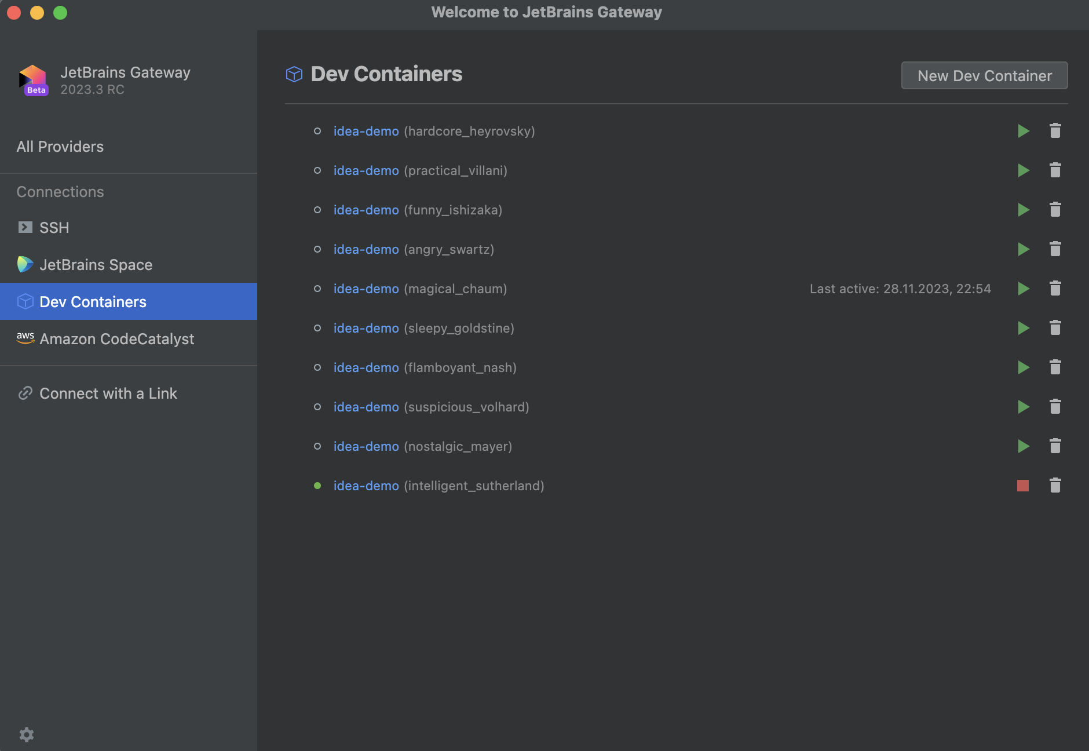Switch to JetBrains Space provider
The width and height of the screenshot is (1089, 751).
coord(129,265)
